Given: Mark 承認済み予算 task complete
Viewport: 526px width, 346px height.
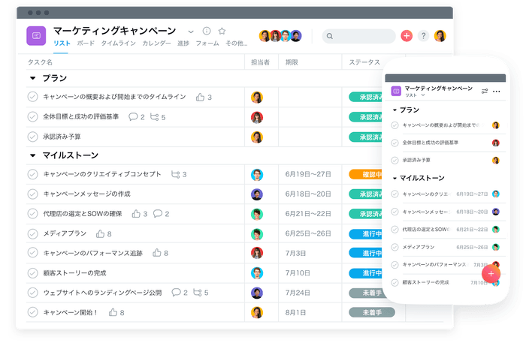Looking at the screenshot, I should (x=32, y=137).
